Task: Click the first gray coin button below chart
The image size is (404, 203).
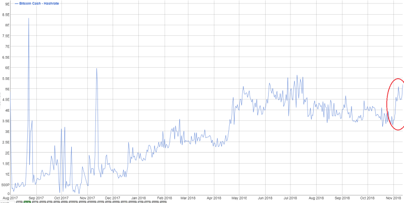Action: (x=19, y=201)
